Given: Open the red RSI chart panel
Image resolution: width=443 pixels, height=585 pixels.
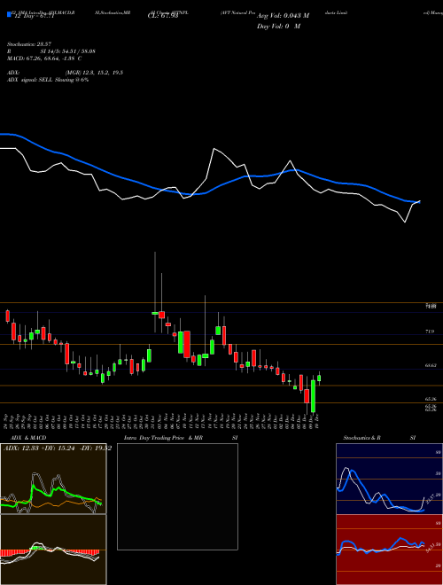Looking at the screenshot, I should pos(389,550).
